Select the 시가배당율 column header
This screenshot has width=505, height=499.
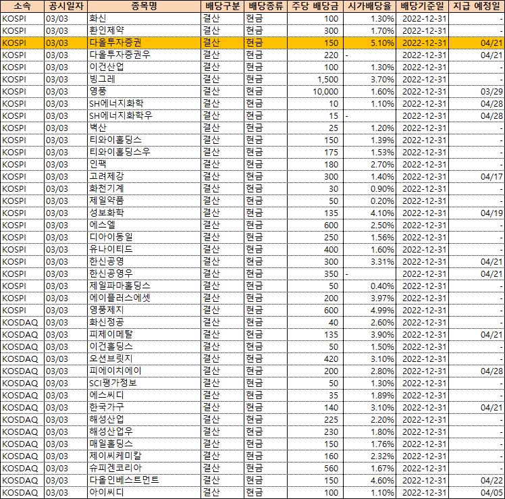[x=369, y=6]
